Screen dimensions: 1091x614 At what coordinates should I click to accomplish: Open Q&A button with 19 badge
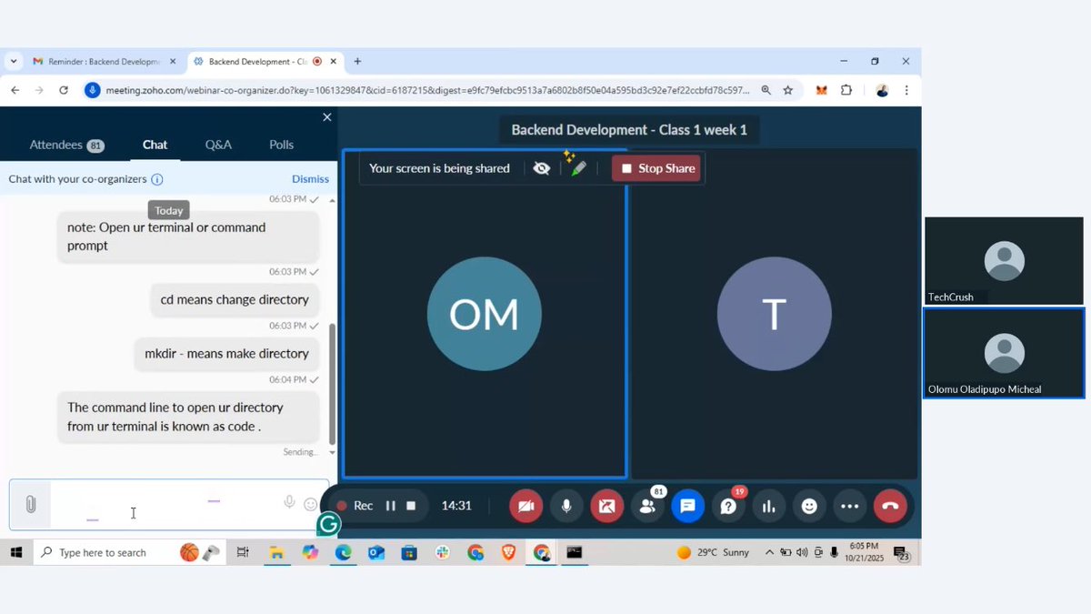729,506
